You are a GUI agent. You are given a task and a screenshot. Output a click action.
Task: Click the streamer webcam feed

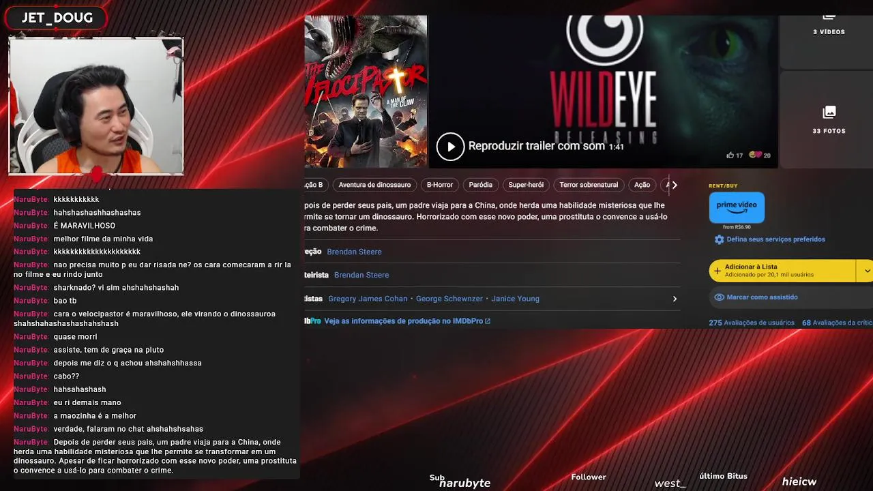(96, 106)
